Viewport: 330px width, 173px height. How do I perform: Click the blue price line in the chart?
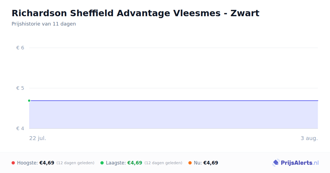pos(174,101)
